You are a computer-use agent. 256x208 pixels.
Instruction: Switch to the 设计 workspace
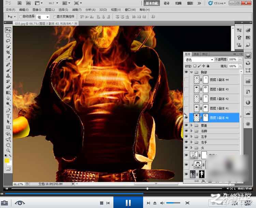point(167,3)
